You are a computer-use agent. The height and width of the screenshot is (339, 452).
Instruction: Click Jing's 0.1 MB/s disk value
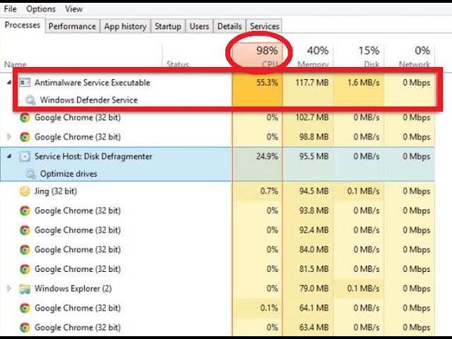pyautogui.click(x=363, y=191)
